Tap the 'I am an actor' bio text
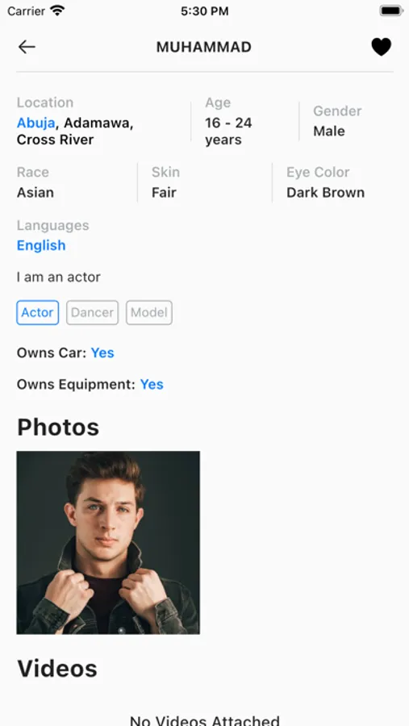This screenshot has height=726, width=409. point(58,277)
